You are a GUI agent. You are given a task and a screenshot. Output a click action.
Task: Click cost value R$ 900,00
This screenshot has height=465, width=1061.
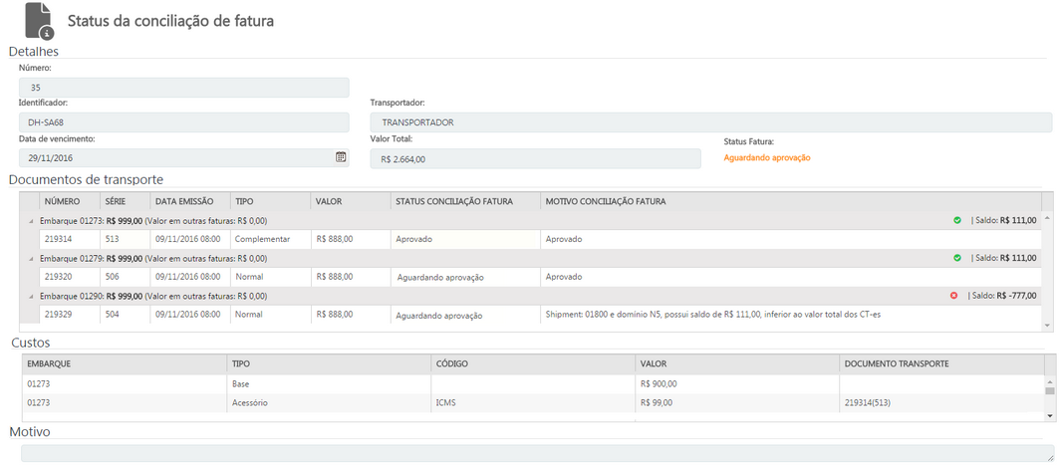(x=659, y=384)
